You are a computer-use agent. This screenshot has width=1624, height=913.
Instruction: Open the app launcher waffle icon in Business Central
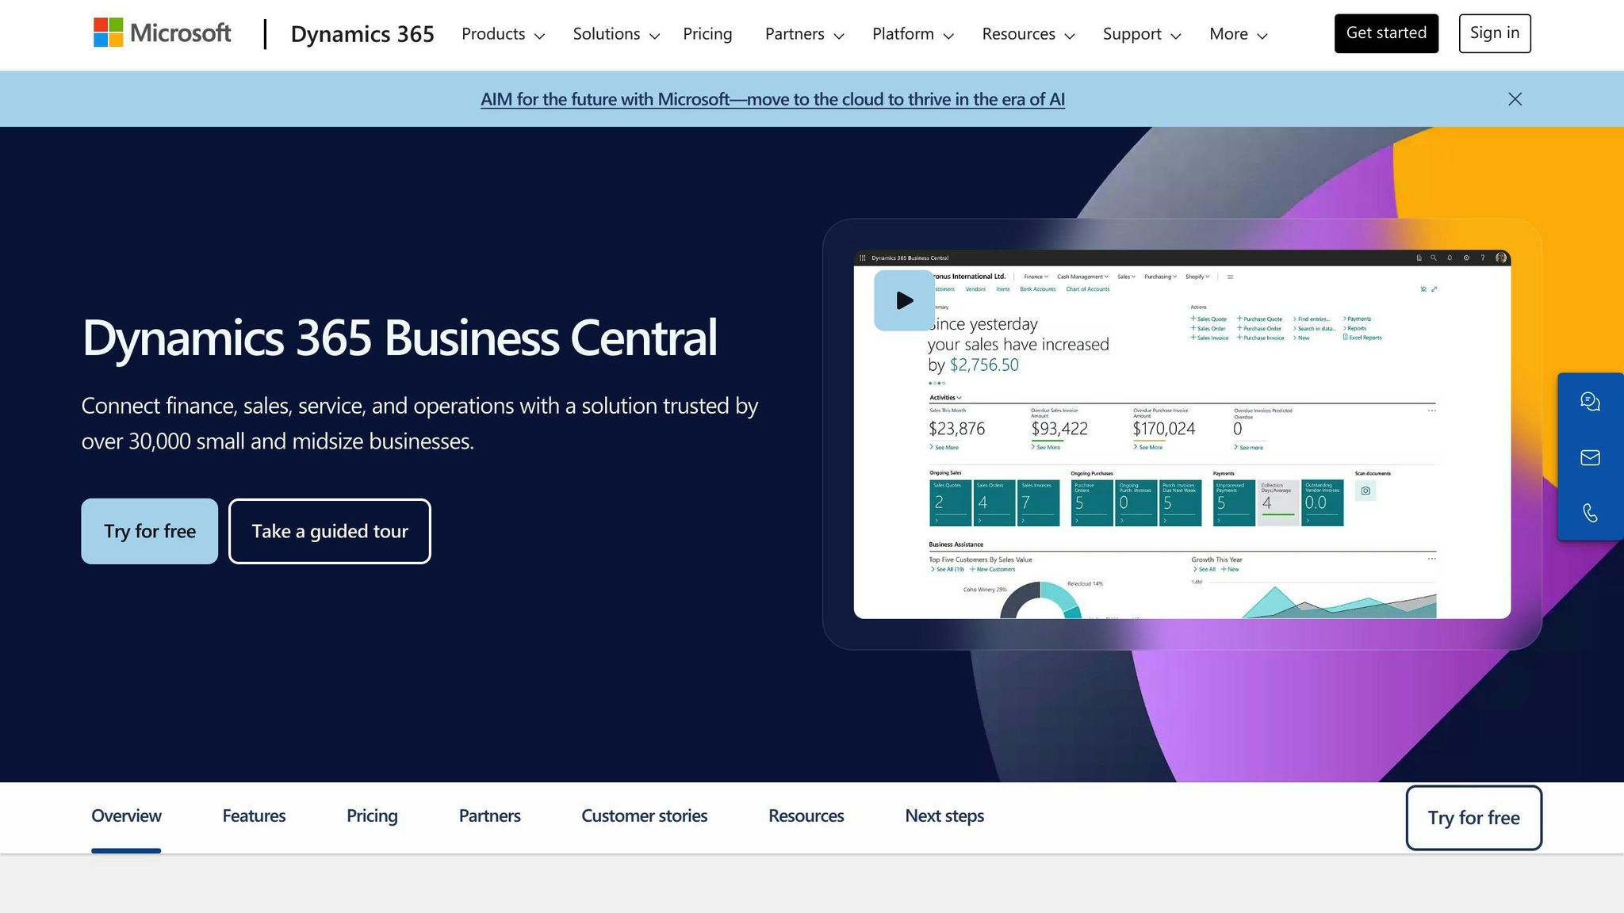point(863,258)
